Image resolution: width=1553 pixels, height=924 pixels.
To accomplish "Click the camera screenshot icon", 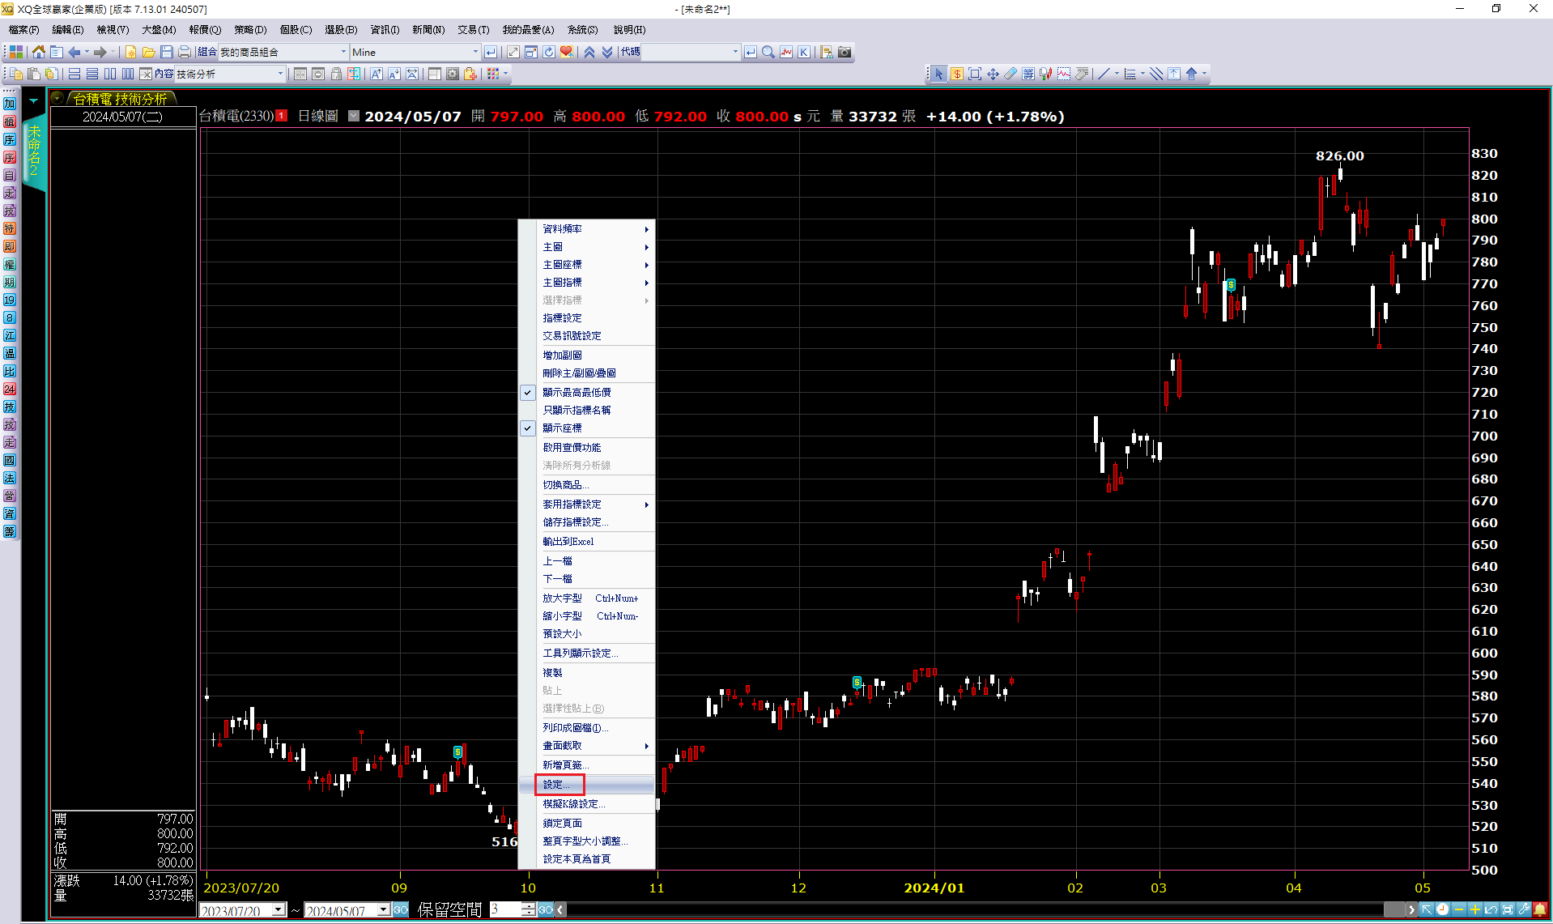I will [845, 52].
